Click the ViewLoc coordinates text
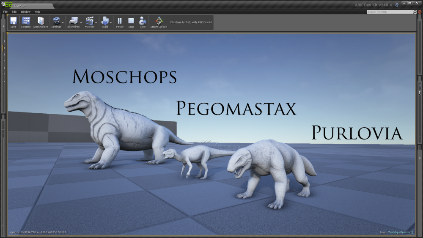423x238 pixels. tap(38, 233)
